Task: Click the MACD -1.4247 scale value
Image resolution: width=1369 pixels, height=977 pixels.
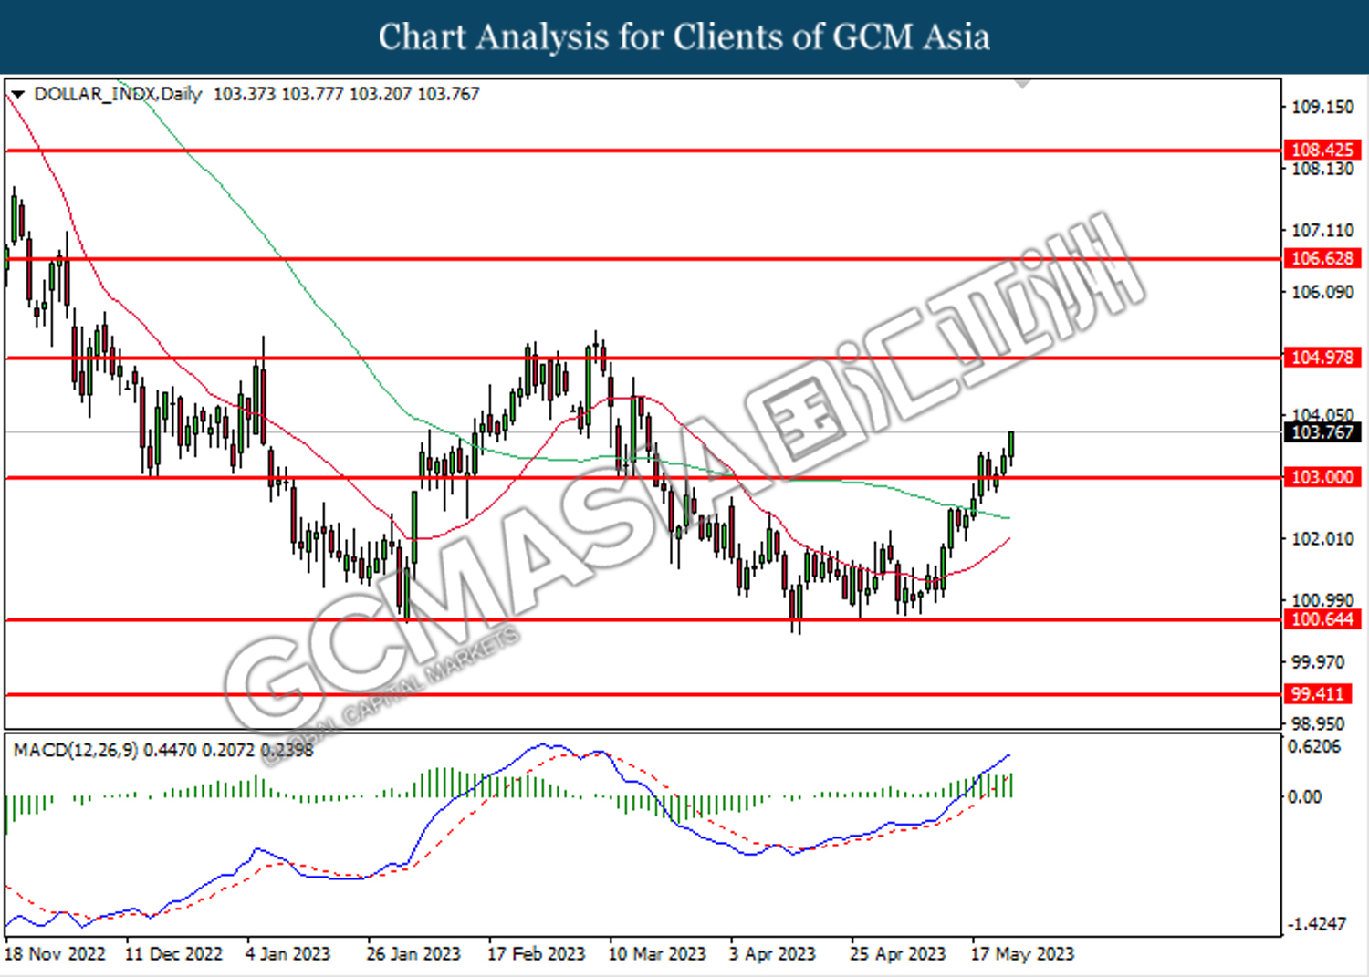Action: pyautogui.click(x=1317, y=924)
